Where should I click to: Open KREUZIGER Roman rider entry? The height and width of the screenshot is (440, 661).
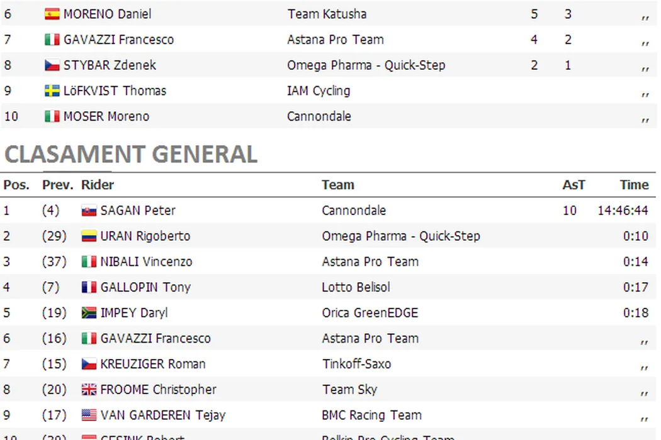click(x=153, y=364)
